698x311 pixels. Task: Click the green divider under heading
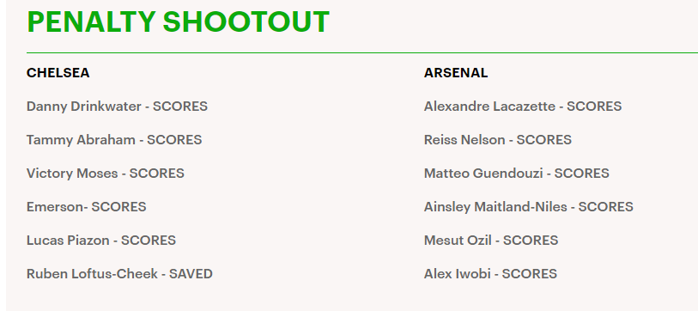362,52
